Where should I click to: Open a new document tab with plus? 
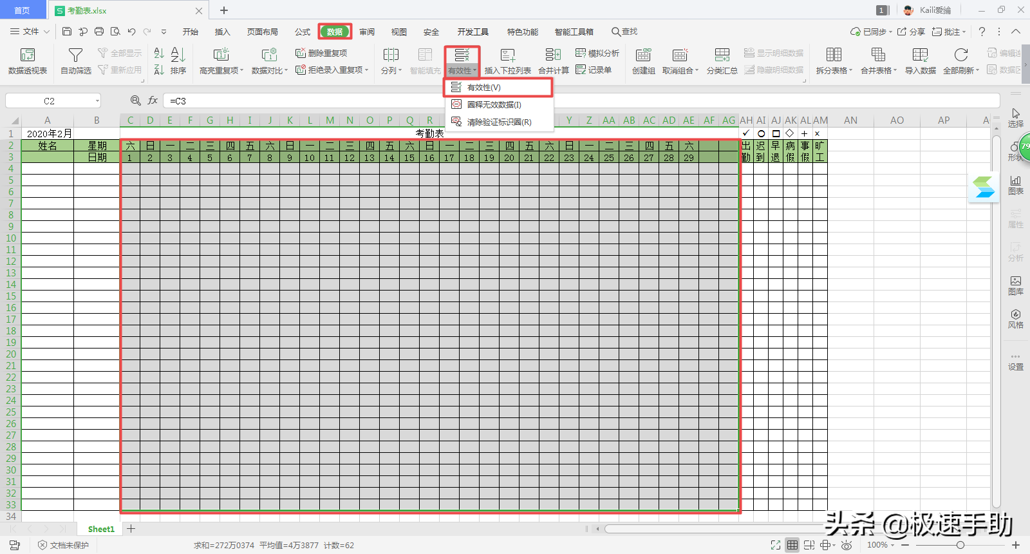(x=224, y=10)
